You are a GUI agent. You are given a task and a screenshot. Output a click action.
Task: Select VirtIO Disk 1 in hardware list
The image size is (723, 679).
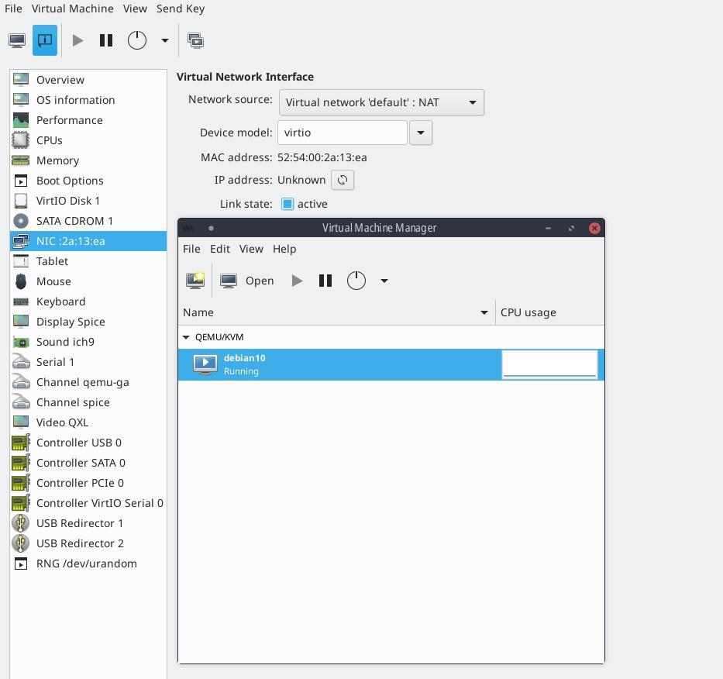pos(68,201)
